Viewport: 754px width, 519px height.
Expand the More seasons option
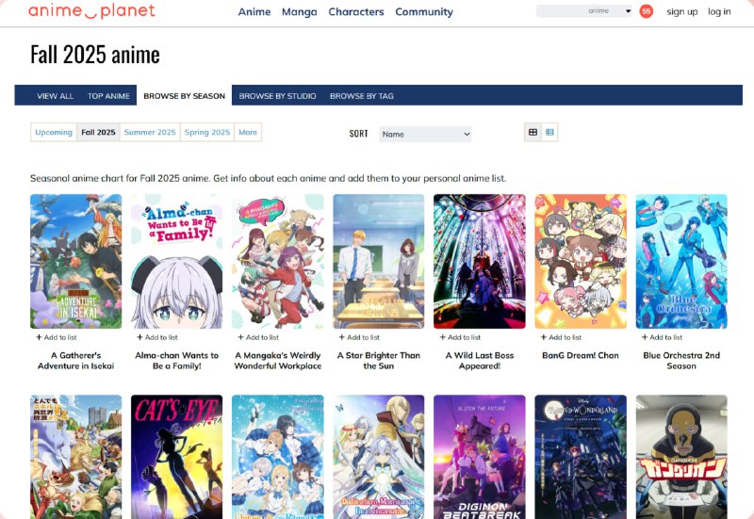[248, 132]
